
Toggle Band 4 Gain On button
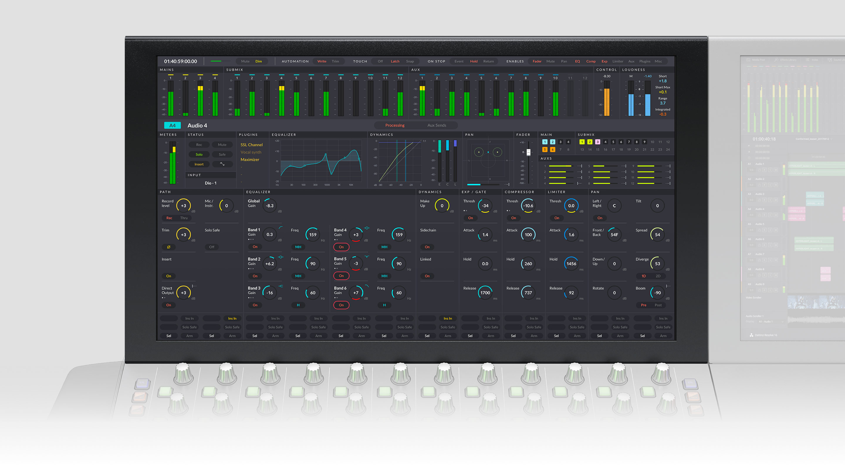(341, 247)
